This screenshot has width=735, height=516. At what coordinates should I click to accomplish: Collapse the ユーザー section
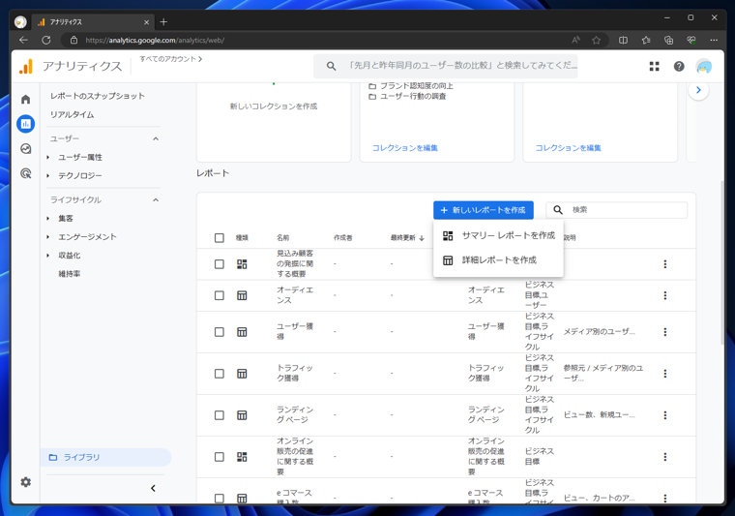click(156, 138)
